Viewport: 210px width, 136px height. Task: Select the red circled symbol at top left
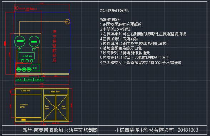pos(16,8)
